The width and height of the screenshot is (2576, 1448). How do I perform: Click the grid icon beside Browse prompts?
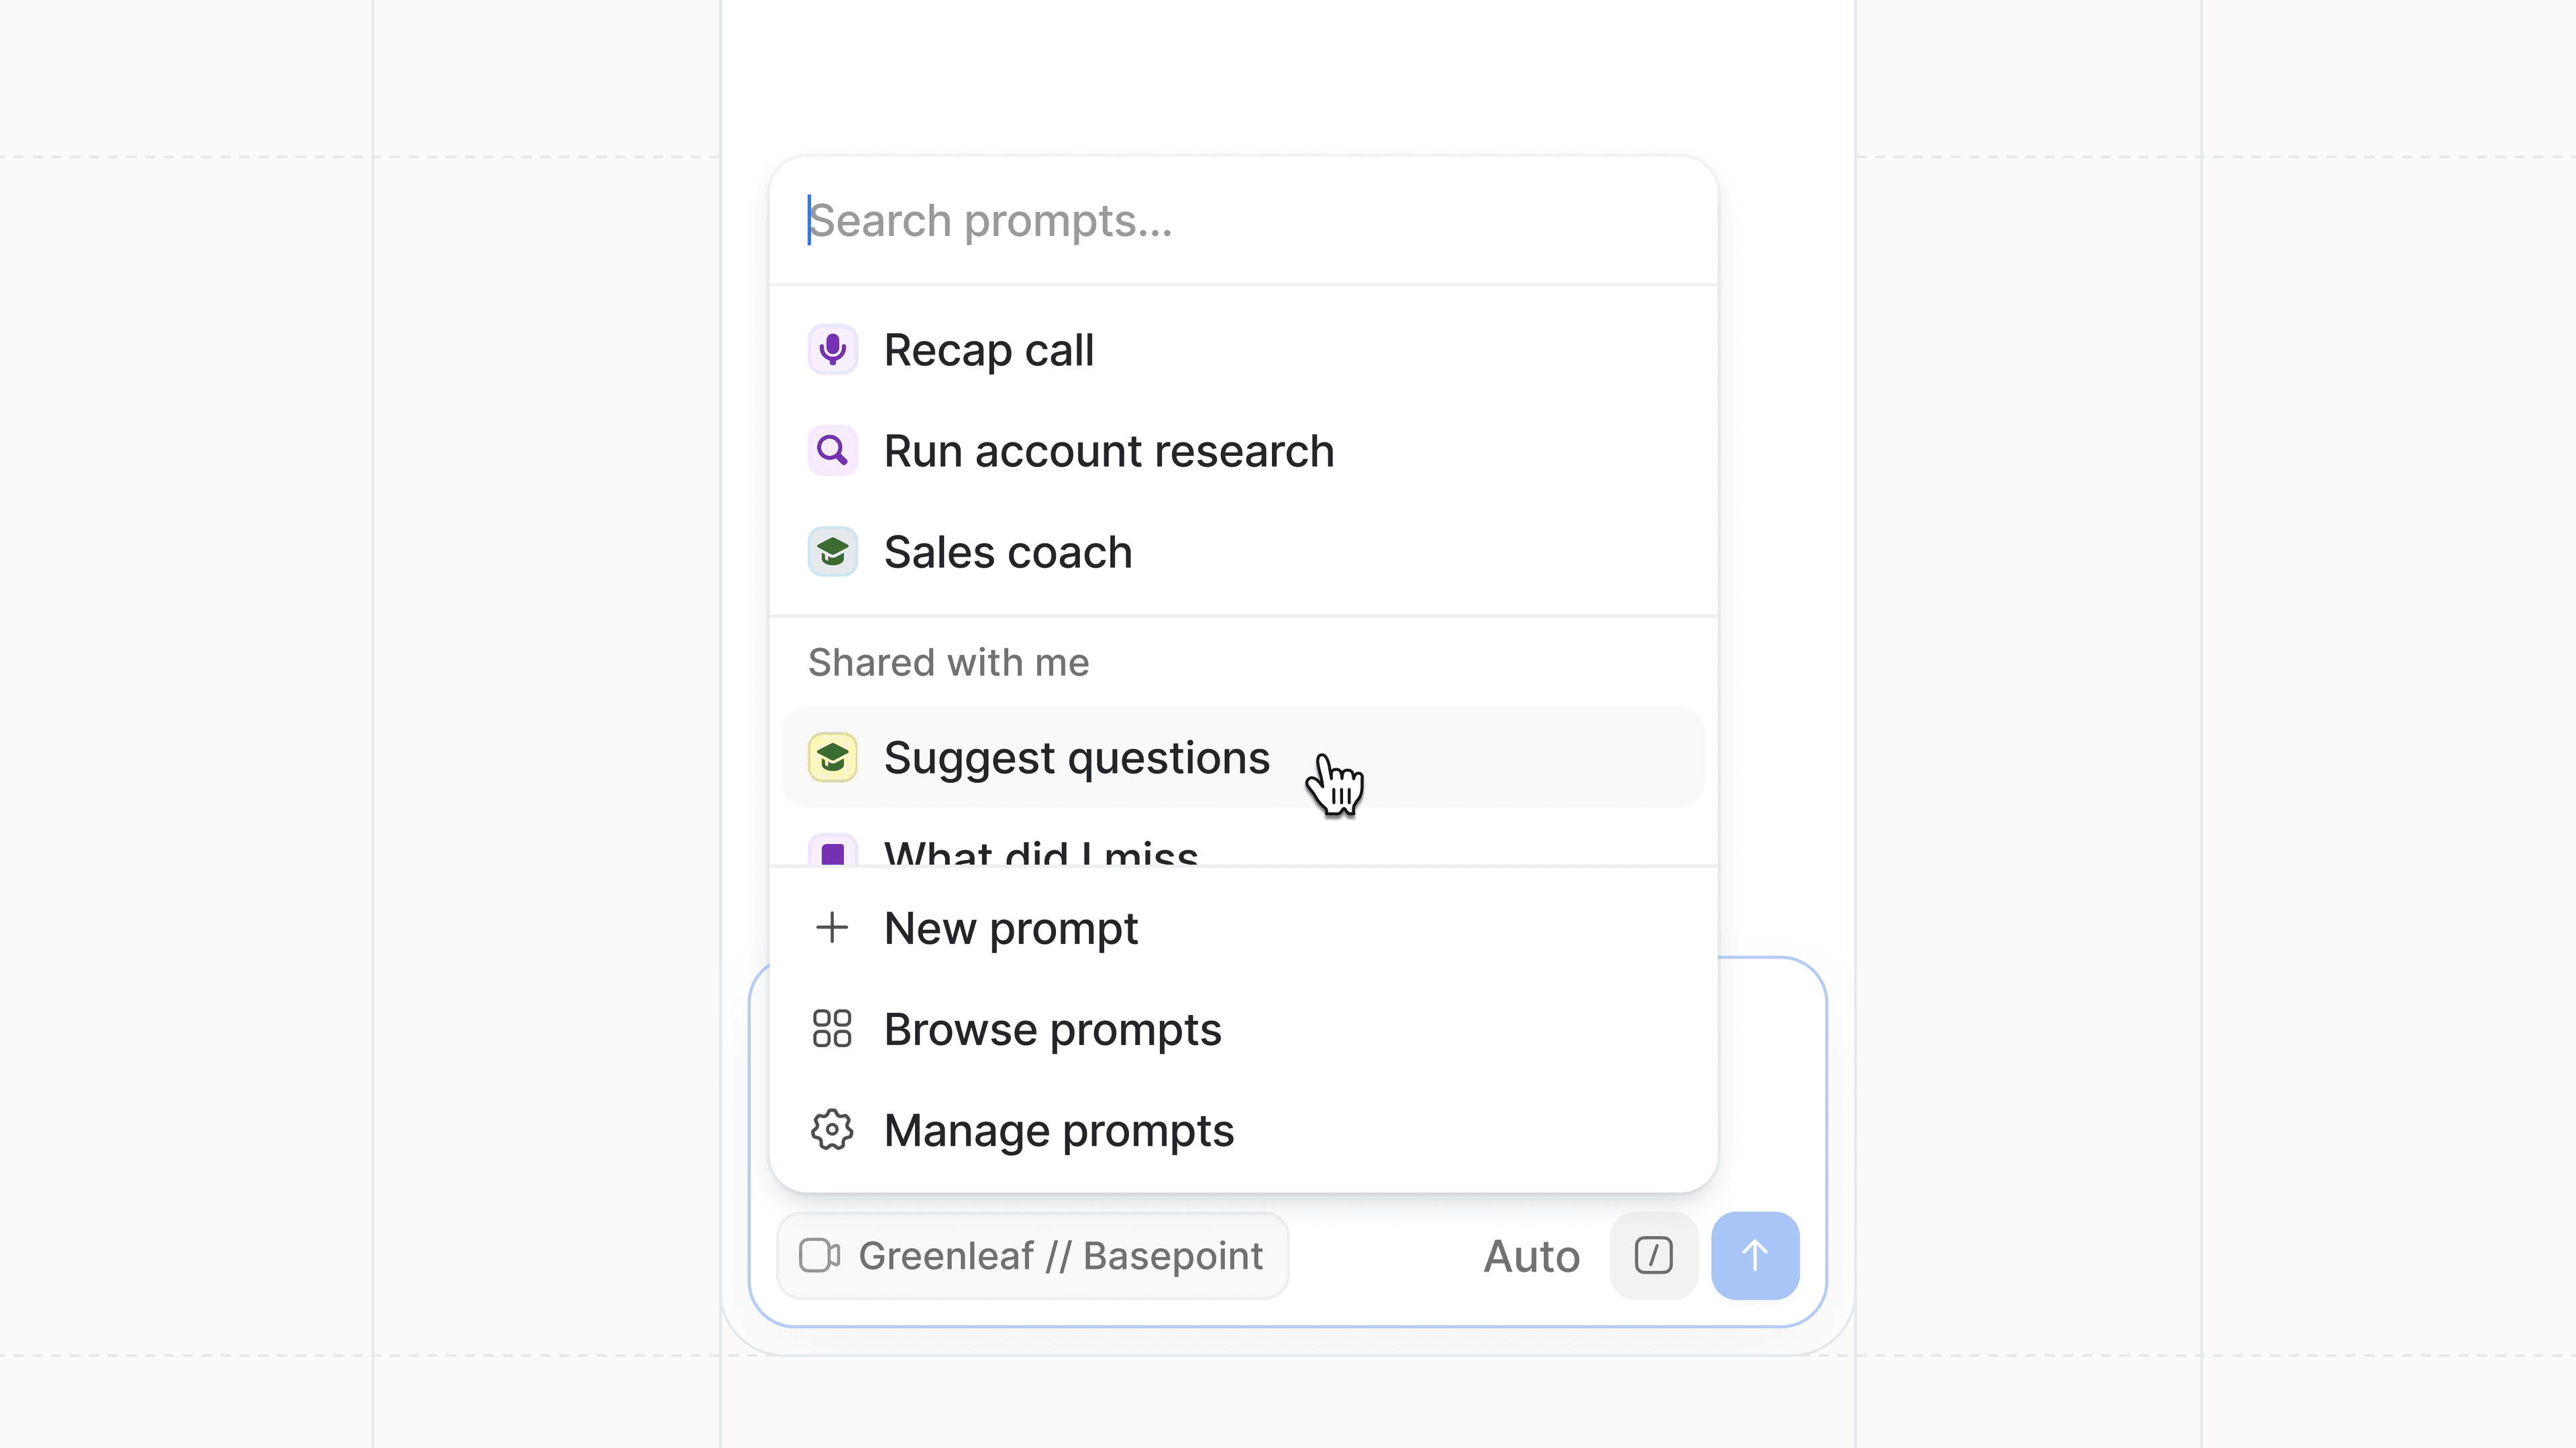pos(832,1029)
